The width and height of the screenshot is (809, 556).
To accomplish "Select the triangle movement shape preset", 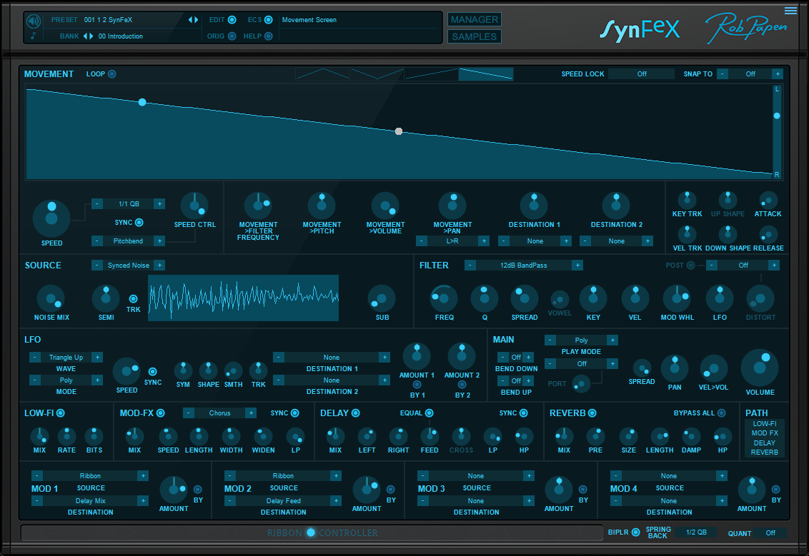I will 322,74.
